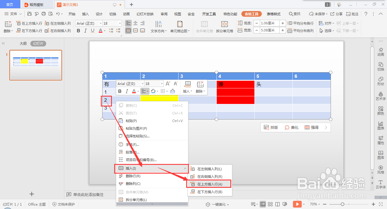Select the slide 1 thumbnail
Screen dimensions: 387x209
[x=35, y=65]
